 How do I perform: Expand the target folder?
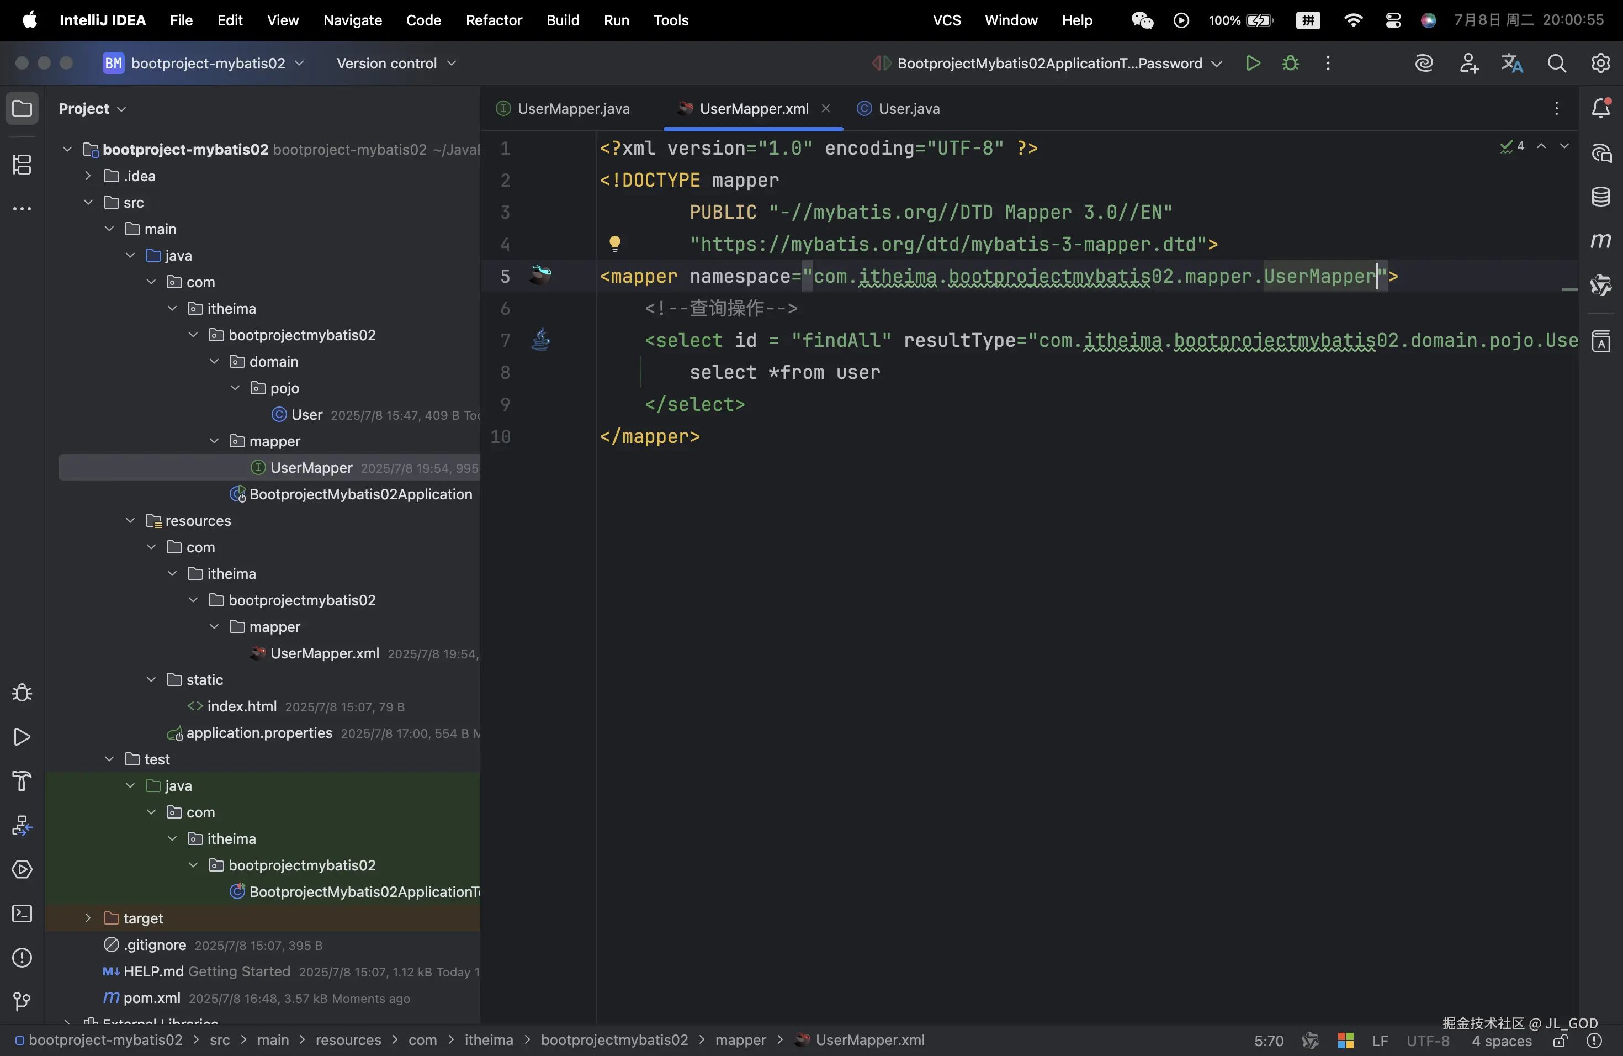[x=88, y=918]
